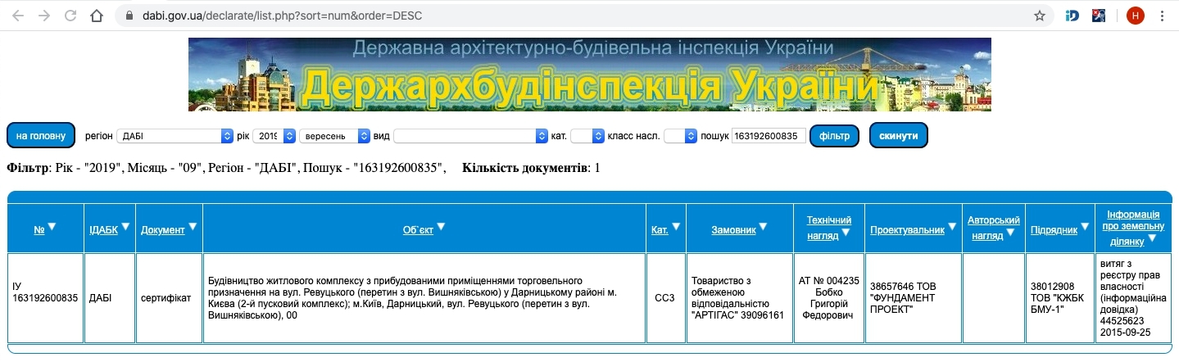Open the iD browser extension
The image size is (1179, 362).
[x=1072, y=16]
